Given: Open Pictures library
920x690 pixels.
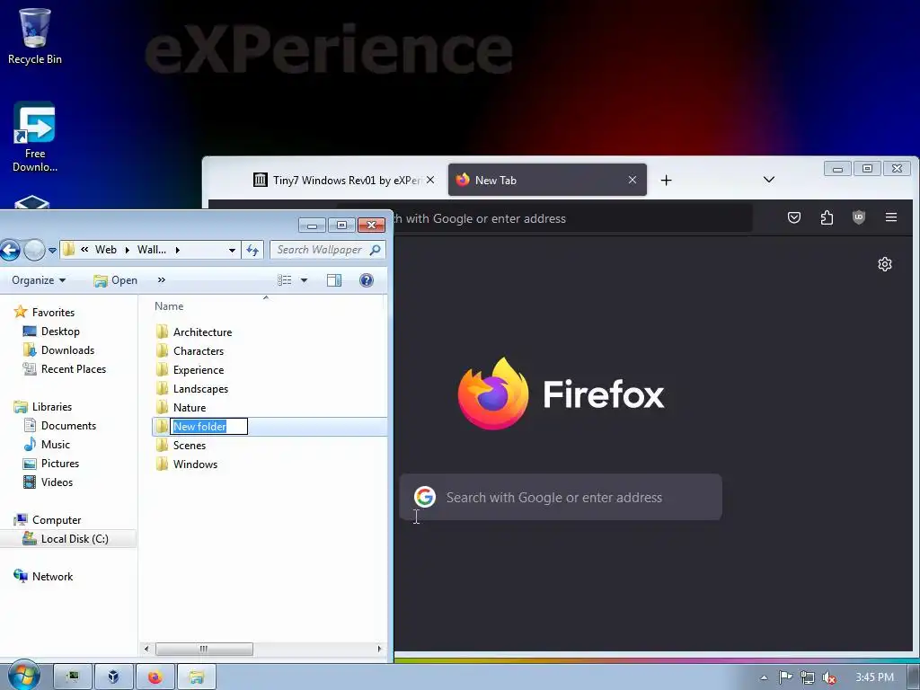Looking at the screenshot, I should coord(59,464).
